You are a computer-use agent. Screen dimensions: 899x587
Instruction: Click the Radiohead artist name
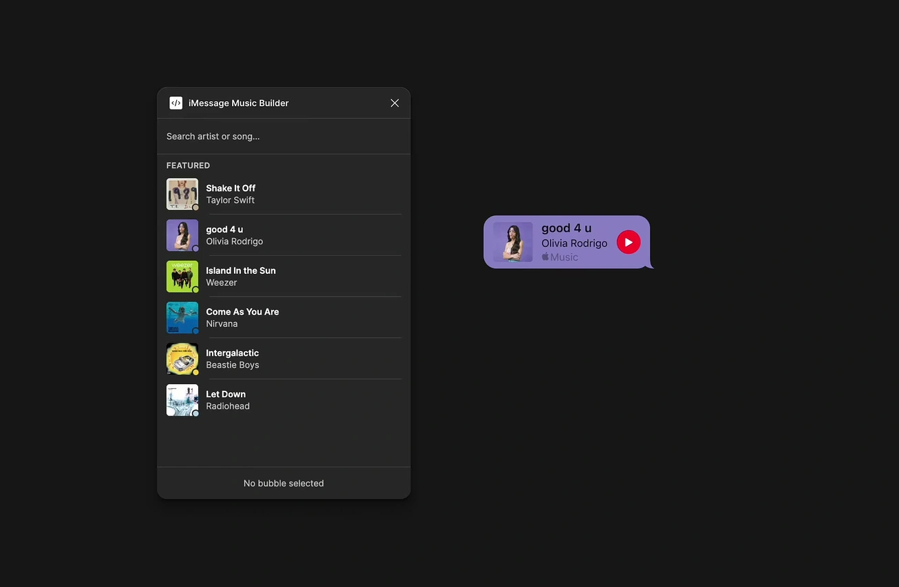[228, 407]
